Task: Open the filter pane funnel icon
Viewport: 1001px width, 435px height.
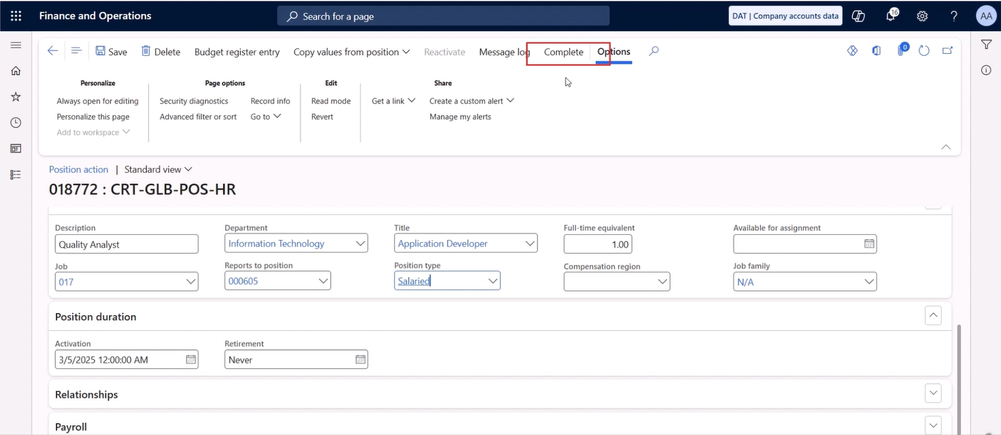Action: (x=986, y=45)
